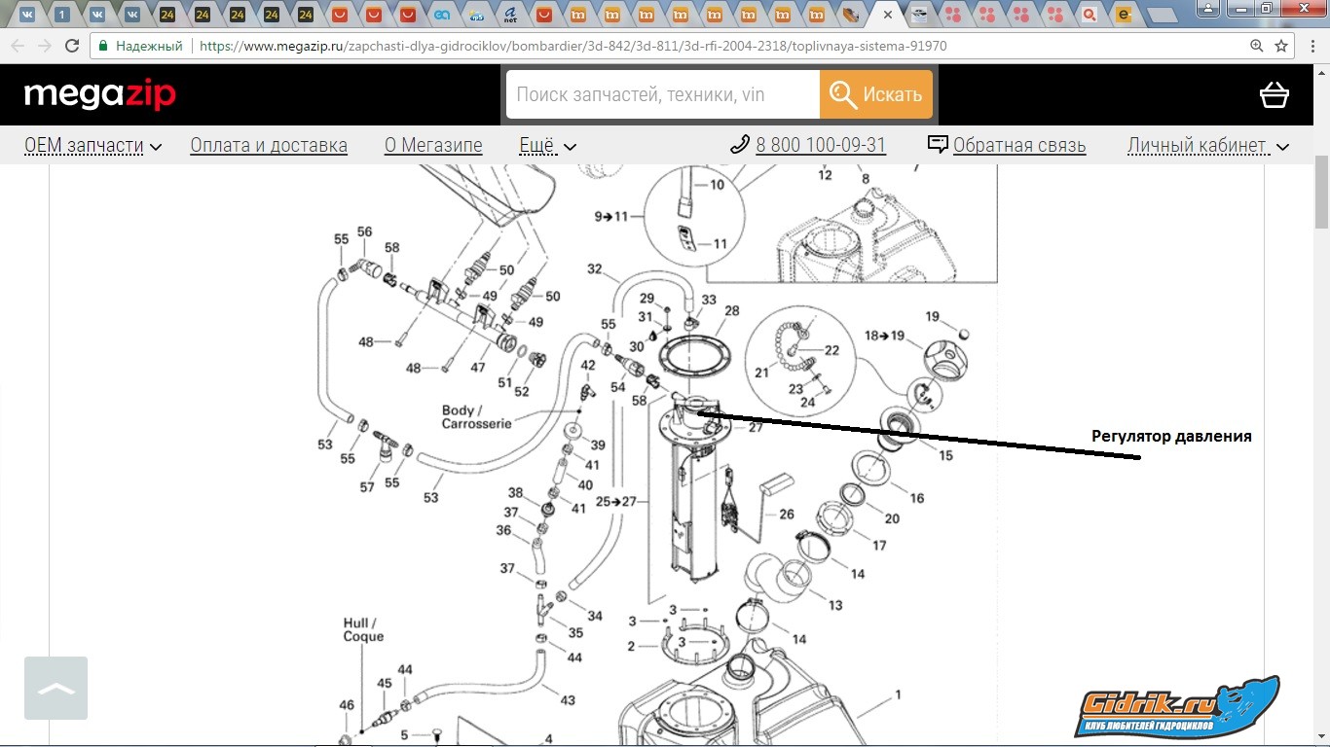Click the 8 800 100-09-31 phone link

click(x=821, y=146)
